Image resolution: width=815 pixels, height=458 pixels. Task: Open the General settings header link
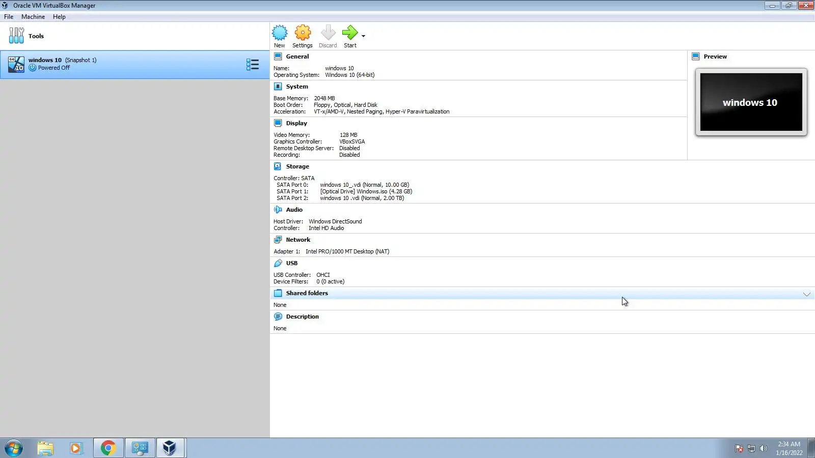click(x=297, y=56)
